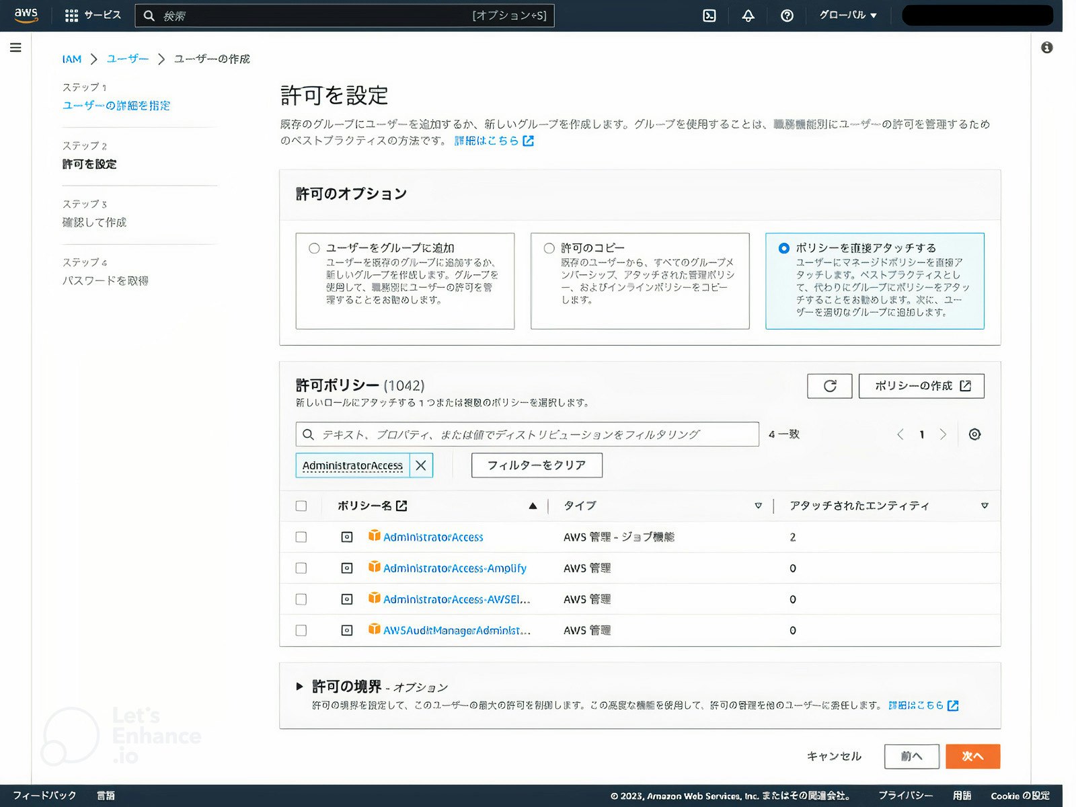Open the side navigation hamburger menu

pyautogui.click(x=15, y=48)
